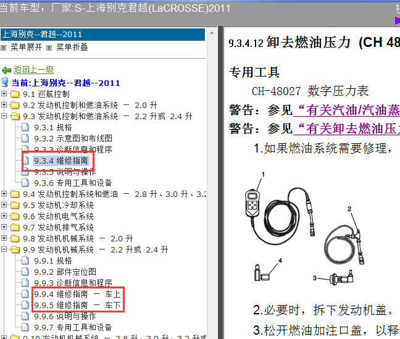This screenshot has height=339, width=400.
Task: Open 9.3.3 诊断信息和程序
Action: point(73,149)
